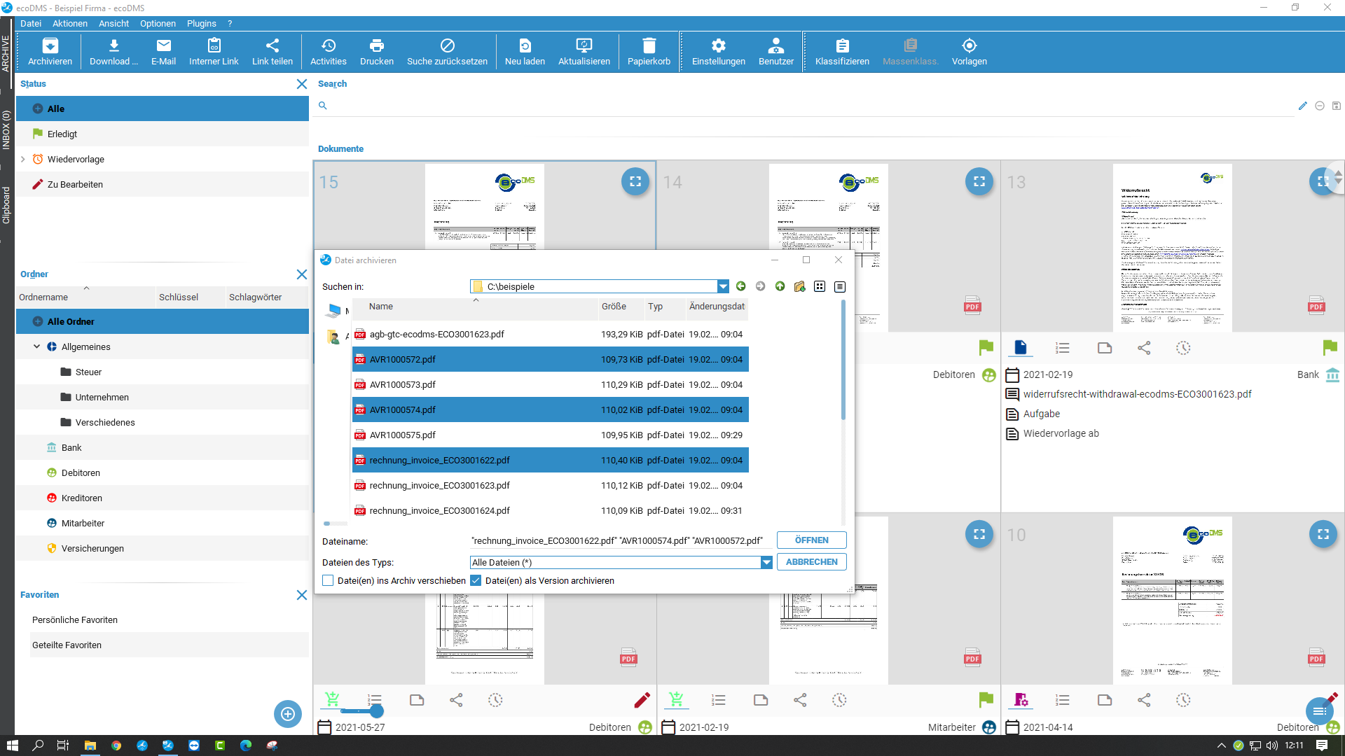The width and height of the screenshot is (1345, 756).
Task: Open the Papierkorb trash
Action: point(649,52)
